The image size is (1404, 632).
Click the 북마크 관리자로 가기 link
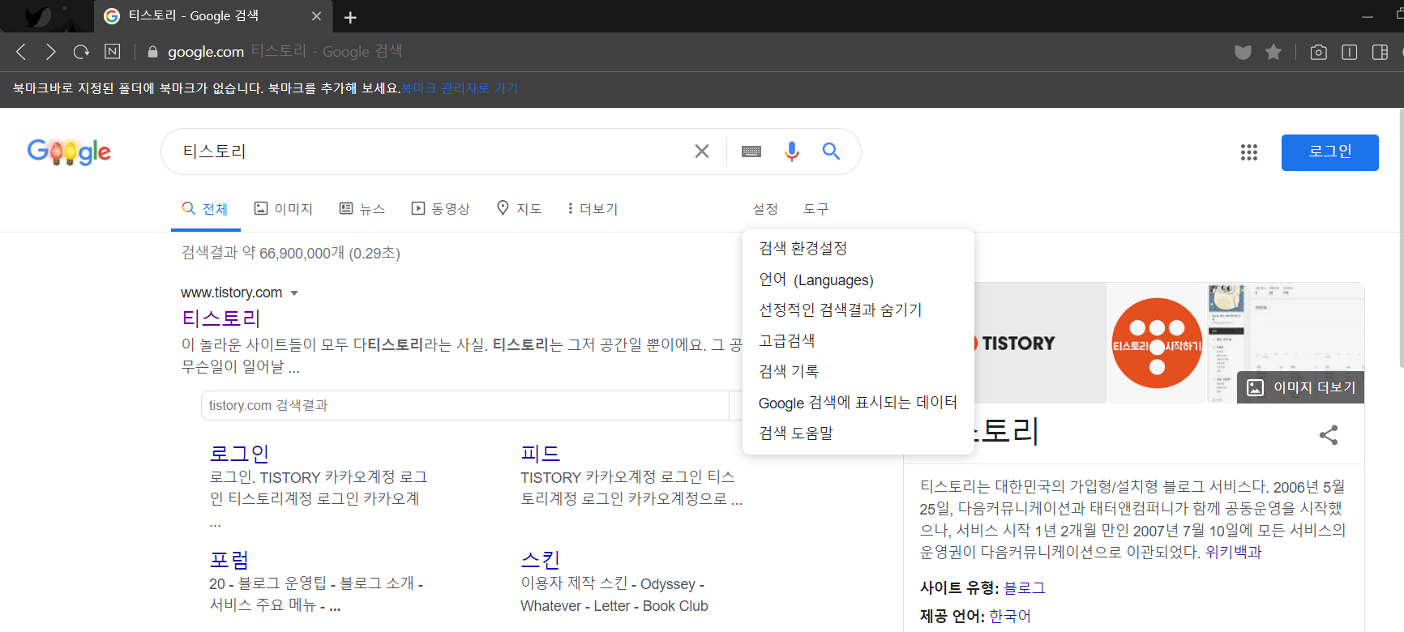pos(460,88)
